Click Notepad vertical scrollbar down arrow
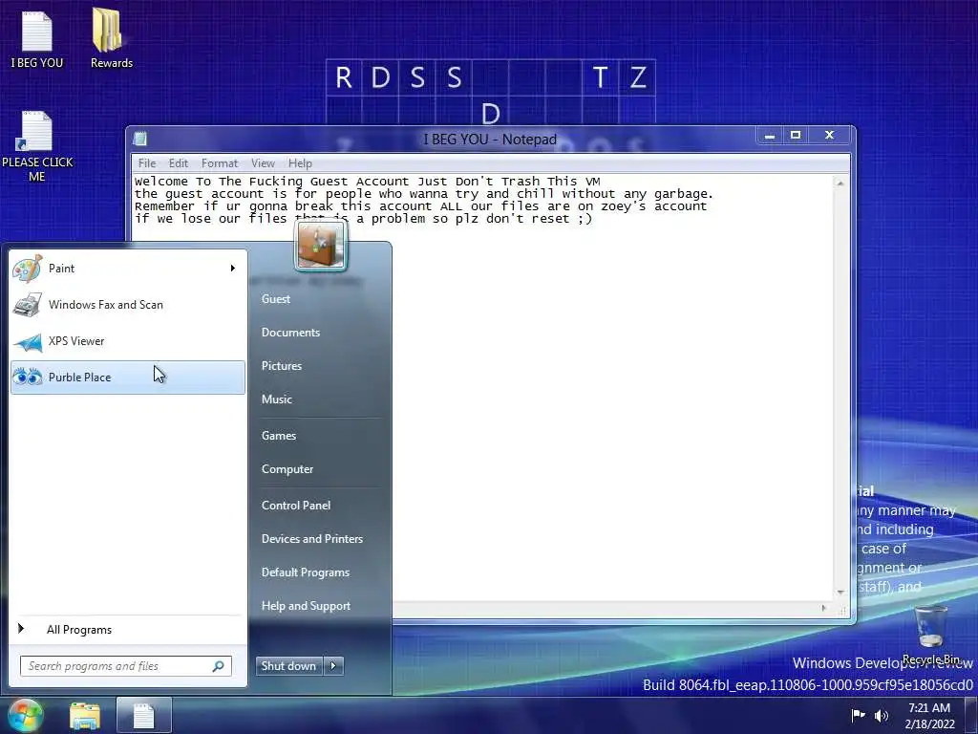The height and width of the screenshot is (734, 978). click(x=840, y=592)
